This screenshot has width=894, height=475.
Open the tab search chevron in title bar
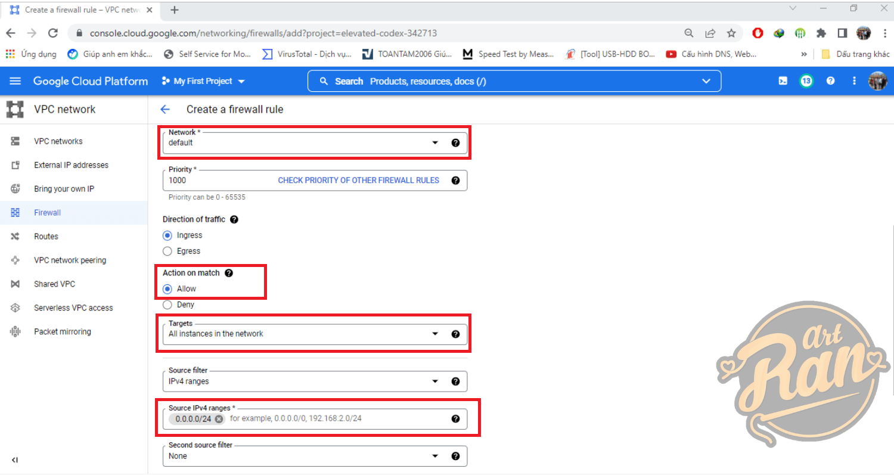(793, 8)
